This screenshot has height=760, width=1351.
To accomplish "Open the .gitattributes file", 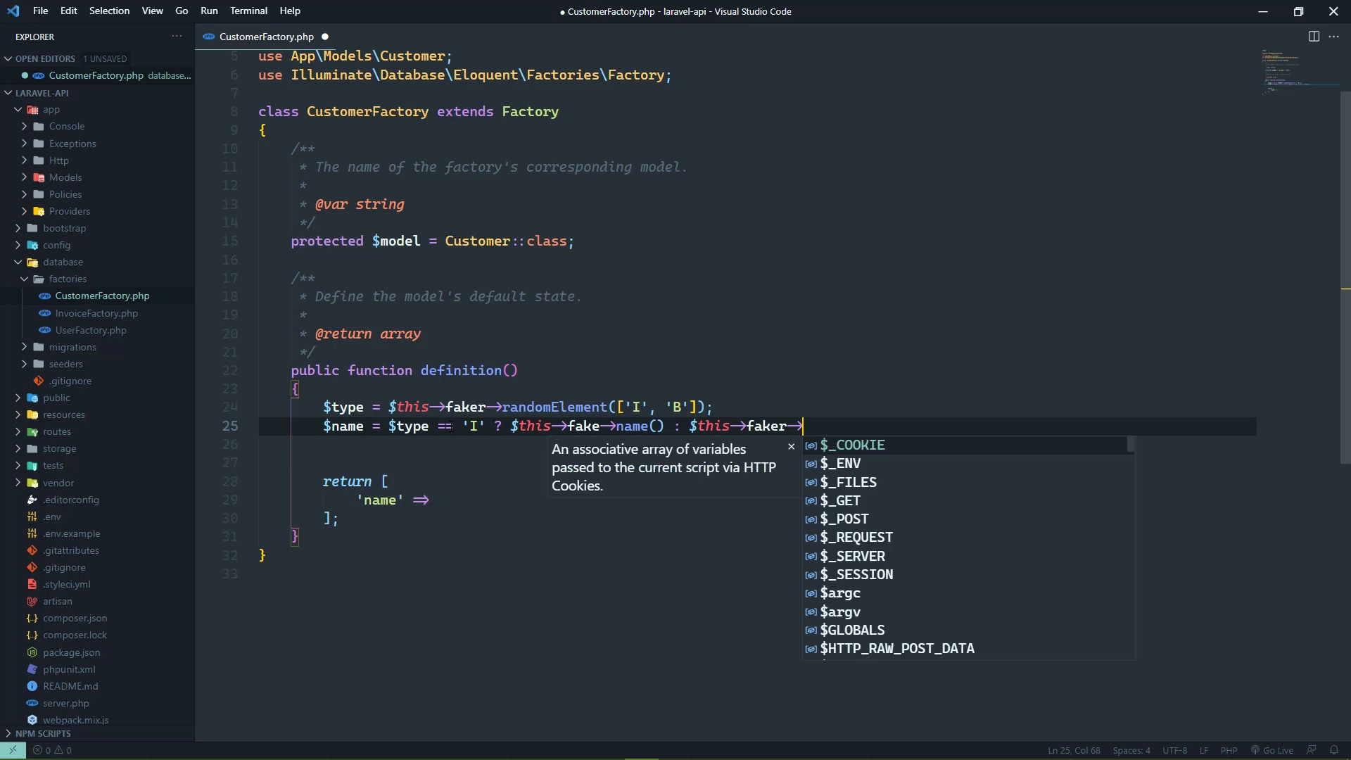I will click(70, 550).
